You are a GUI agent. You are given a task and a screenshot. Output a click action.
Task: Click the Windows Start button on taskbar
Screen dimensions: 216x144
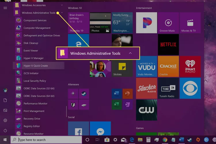[5, 140]
